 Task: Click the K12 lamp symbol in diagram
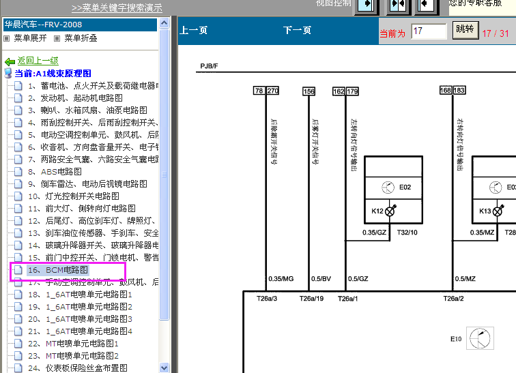click(x=390, y=211)
